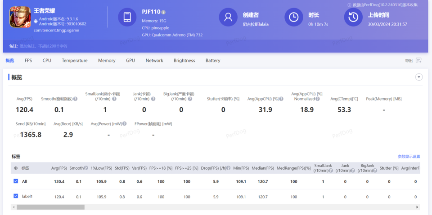
Task: Click the PJF110 device name
Action: 151,12
